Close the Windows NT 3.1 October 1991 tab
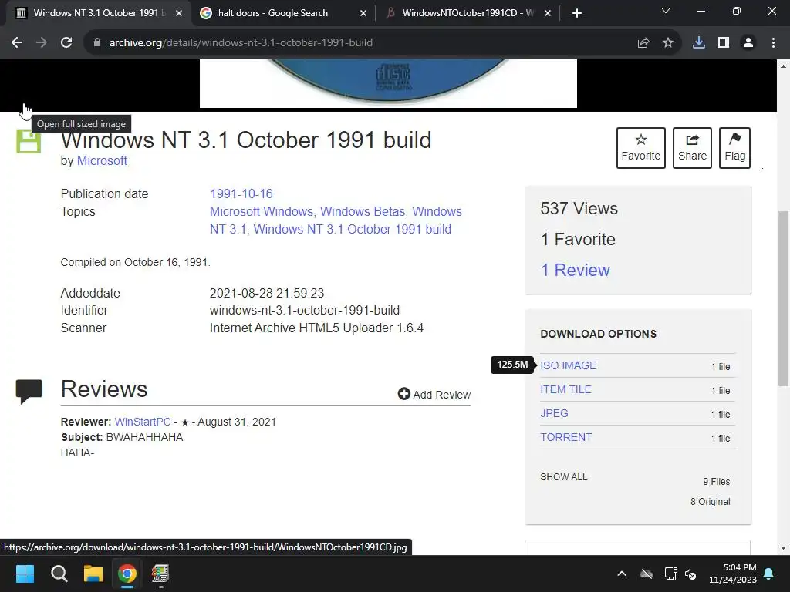This screenshot has height=592, width=790. pyautogui.click(x=179, y=13)
